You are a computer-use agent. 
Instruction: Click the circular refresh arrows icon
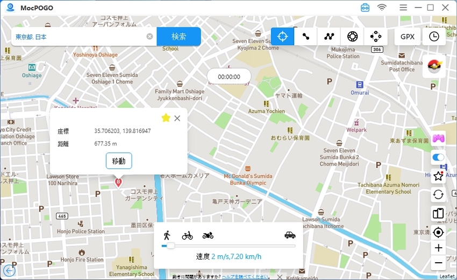[438, 194]
